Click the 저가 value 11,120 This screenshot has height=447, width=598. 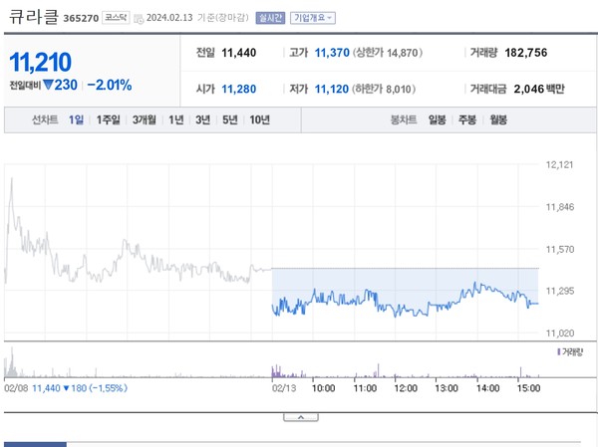332,90
